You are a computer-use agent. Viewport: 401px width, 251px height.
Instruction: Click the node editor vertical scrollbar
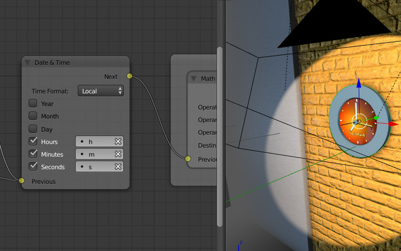coord(220,138)
